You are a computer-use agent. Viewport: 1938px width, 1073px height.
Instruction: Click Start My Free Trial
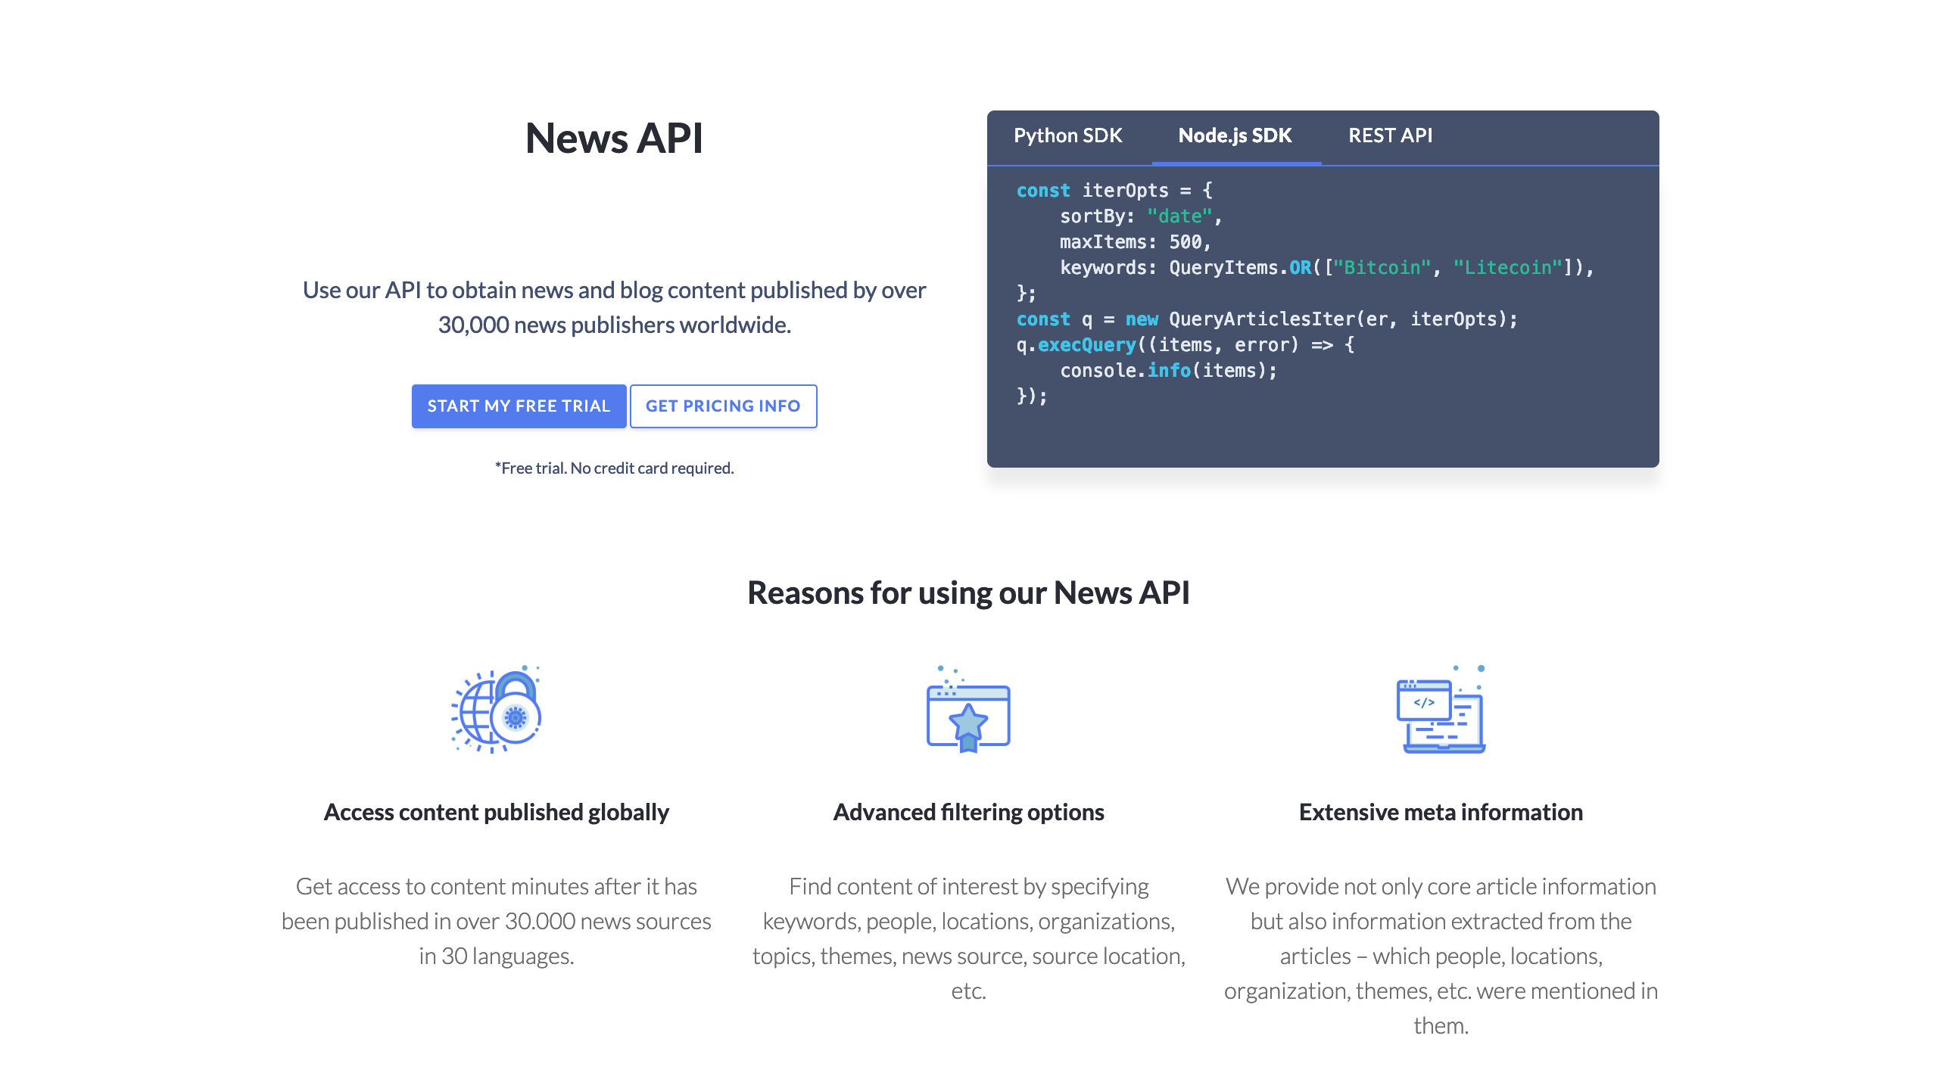tap(519, 406)
